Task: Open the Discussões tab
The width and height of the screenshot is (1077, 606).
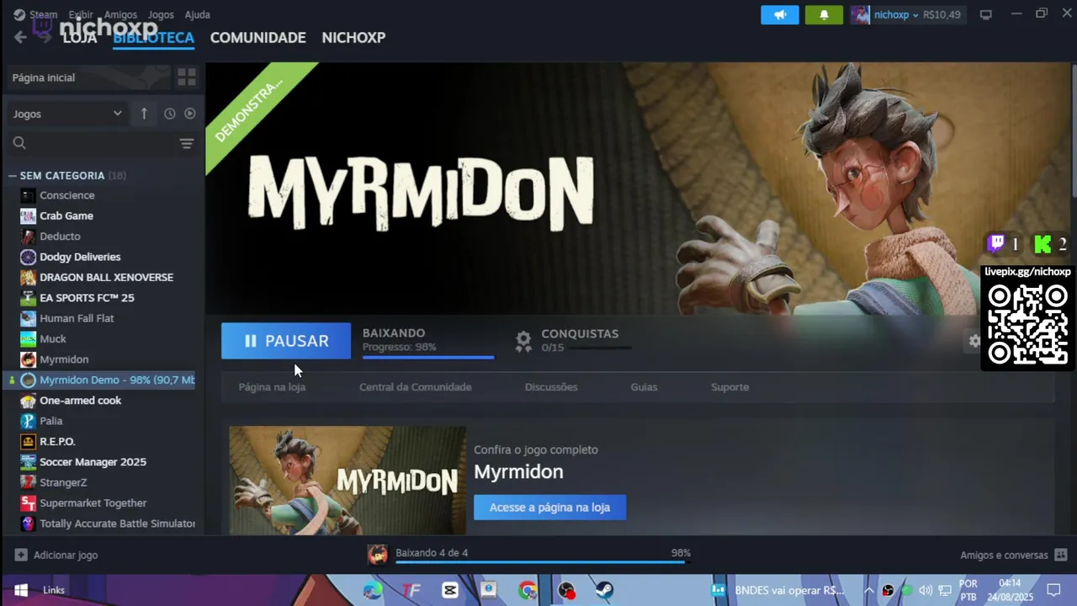Action: click(x=551, y=387)
